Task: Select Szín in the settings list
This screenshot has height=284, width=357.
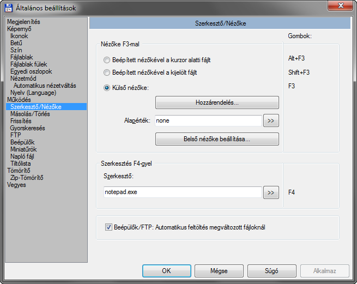Action: (16, 50)
